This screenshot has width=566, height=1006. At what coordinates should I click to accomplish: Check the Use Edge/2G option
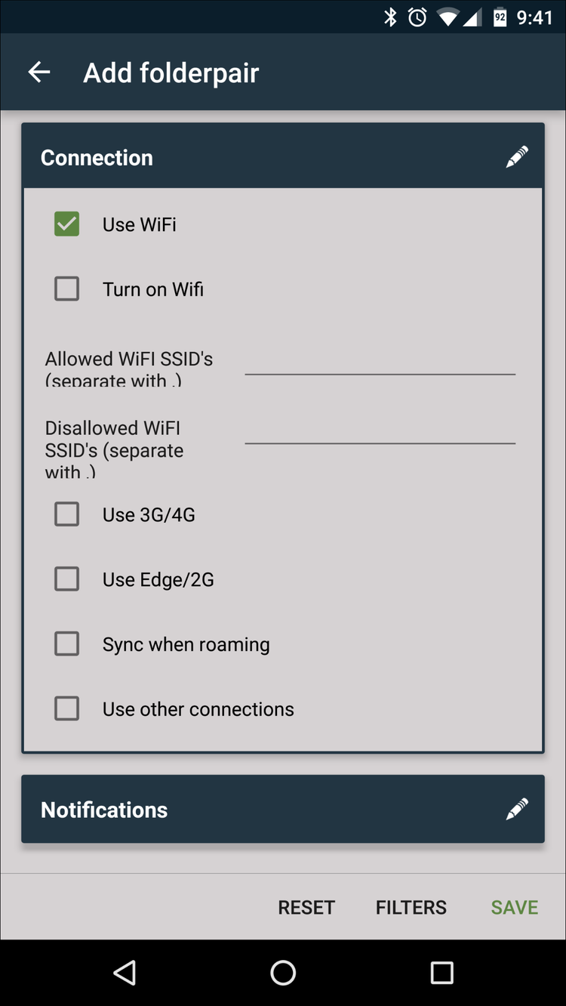point(66,579)
